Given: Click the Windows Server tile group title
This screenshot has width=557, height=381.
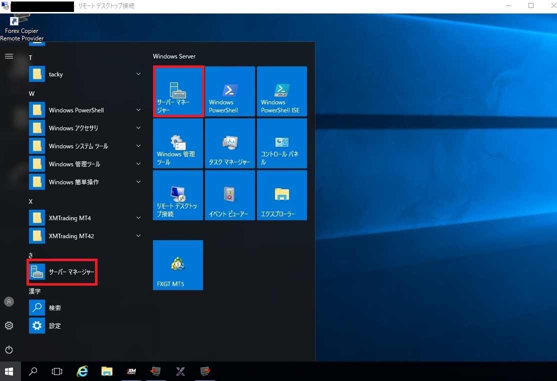Looking at the screenshot, I should click(x=174, y=56).
